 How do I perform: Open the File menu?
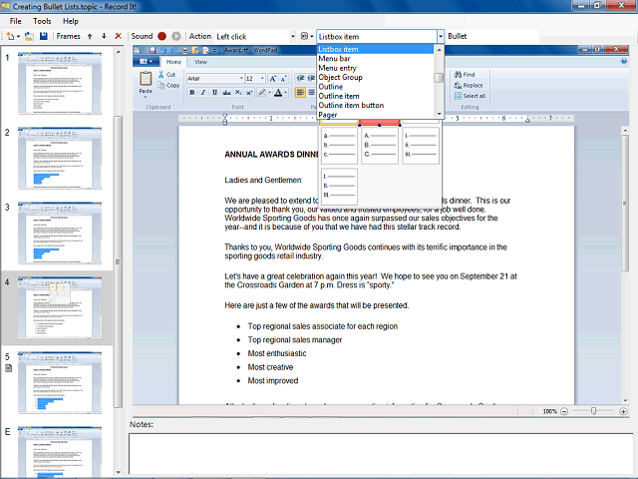pyautogui.click(x=16, y=21)
